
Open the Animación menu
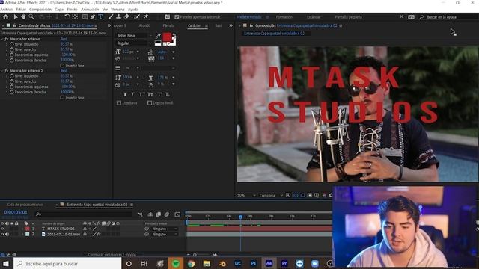[x=90, y=10]
